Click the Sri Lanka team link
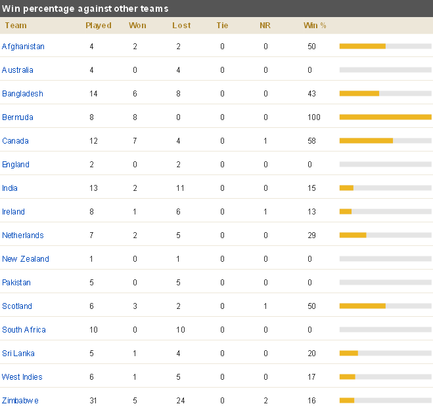Image resolution: width=433 pixels, height=406 pixels. pyautogui.click(x=18, y=354)
